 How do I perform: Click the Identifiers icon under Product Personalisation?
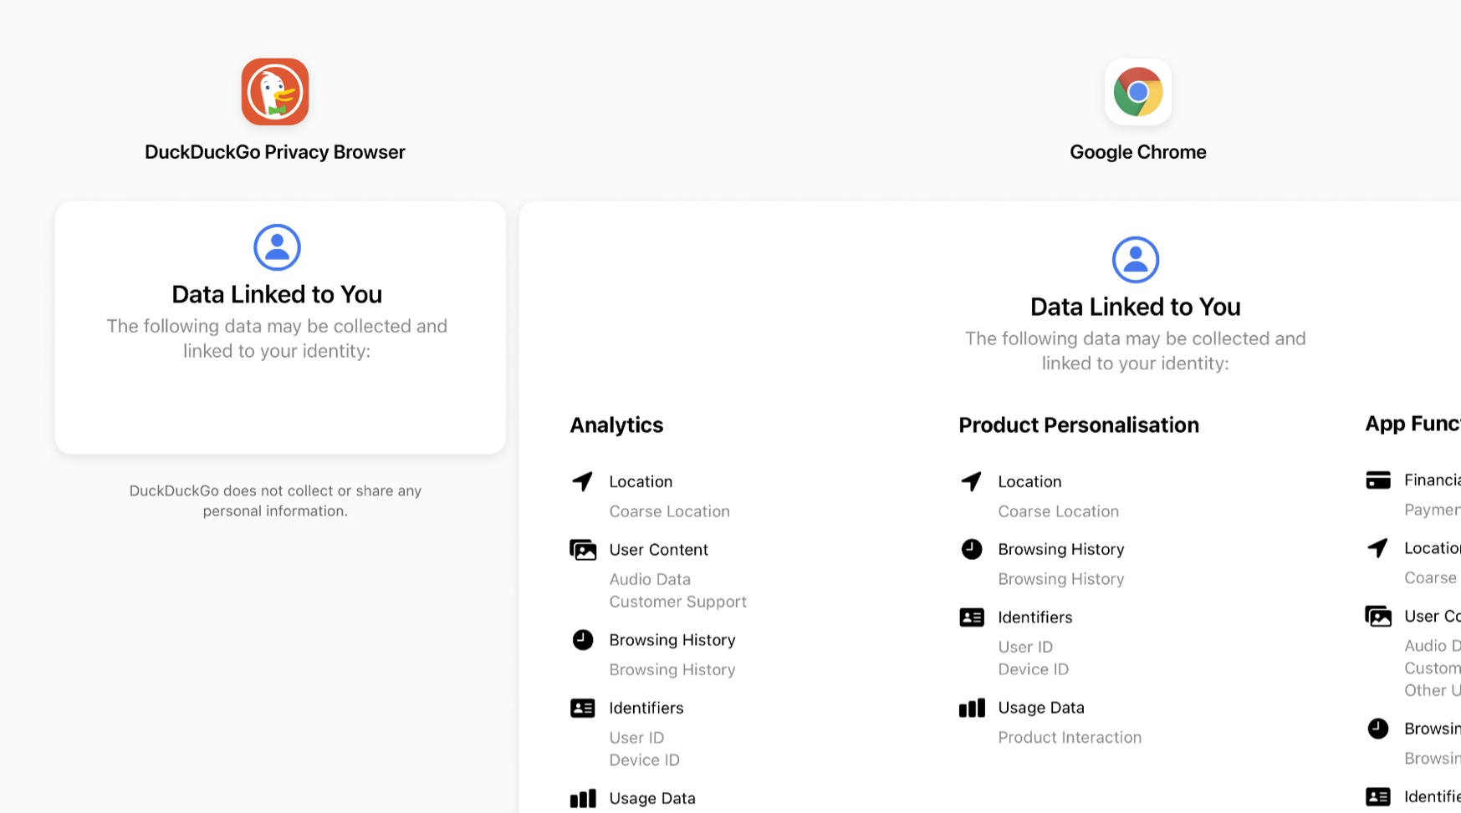click(x=972, y=617)
